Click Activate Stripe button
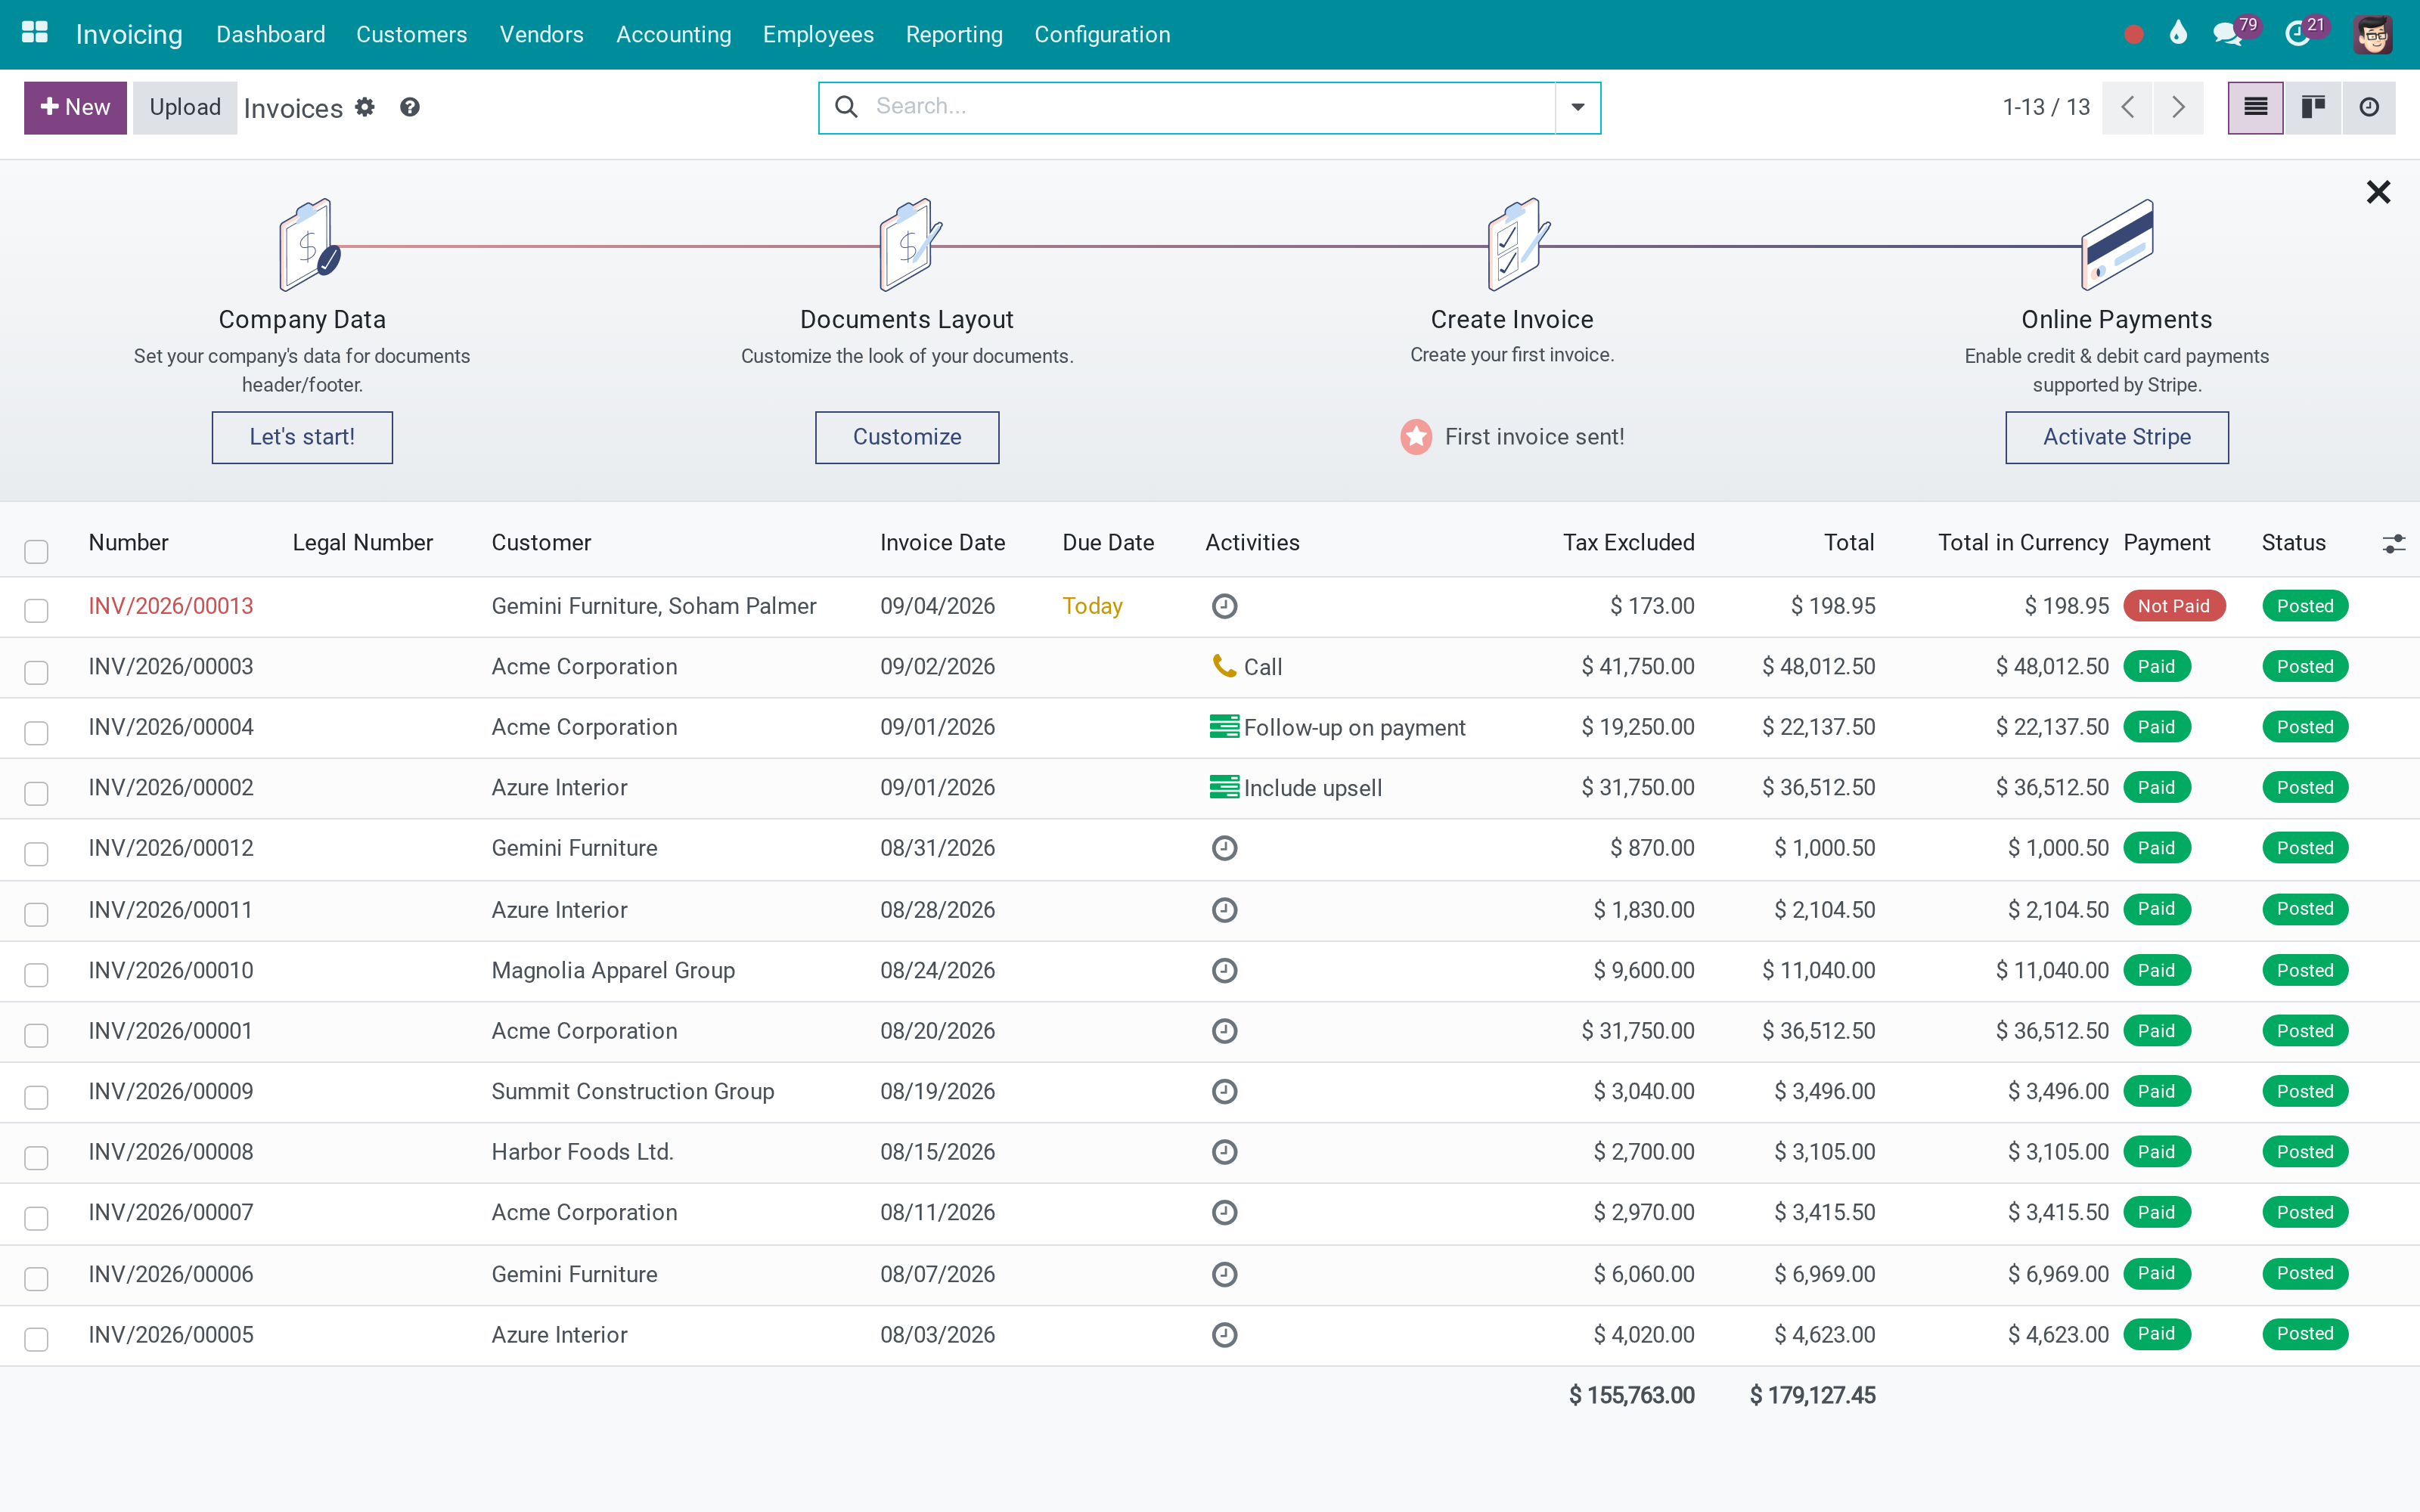Screen dimensions: 2420x1512 (2117, 437)
